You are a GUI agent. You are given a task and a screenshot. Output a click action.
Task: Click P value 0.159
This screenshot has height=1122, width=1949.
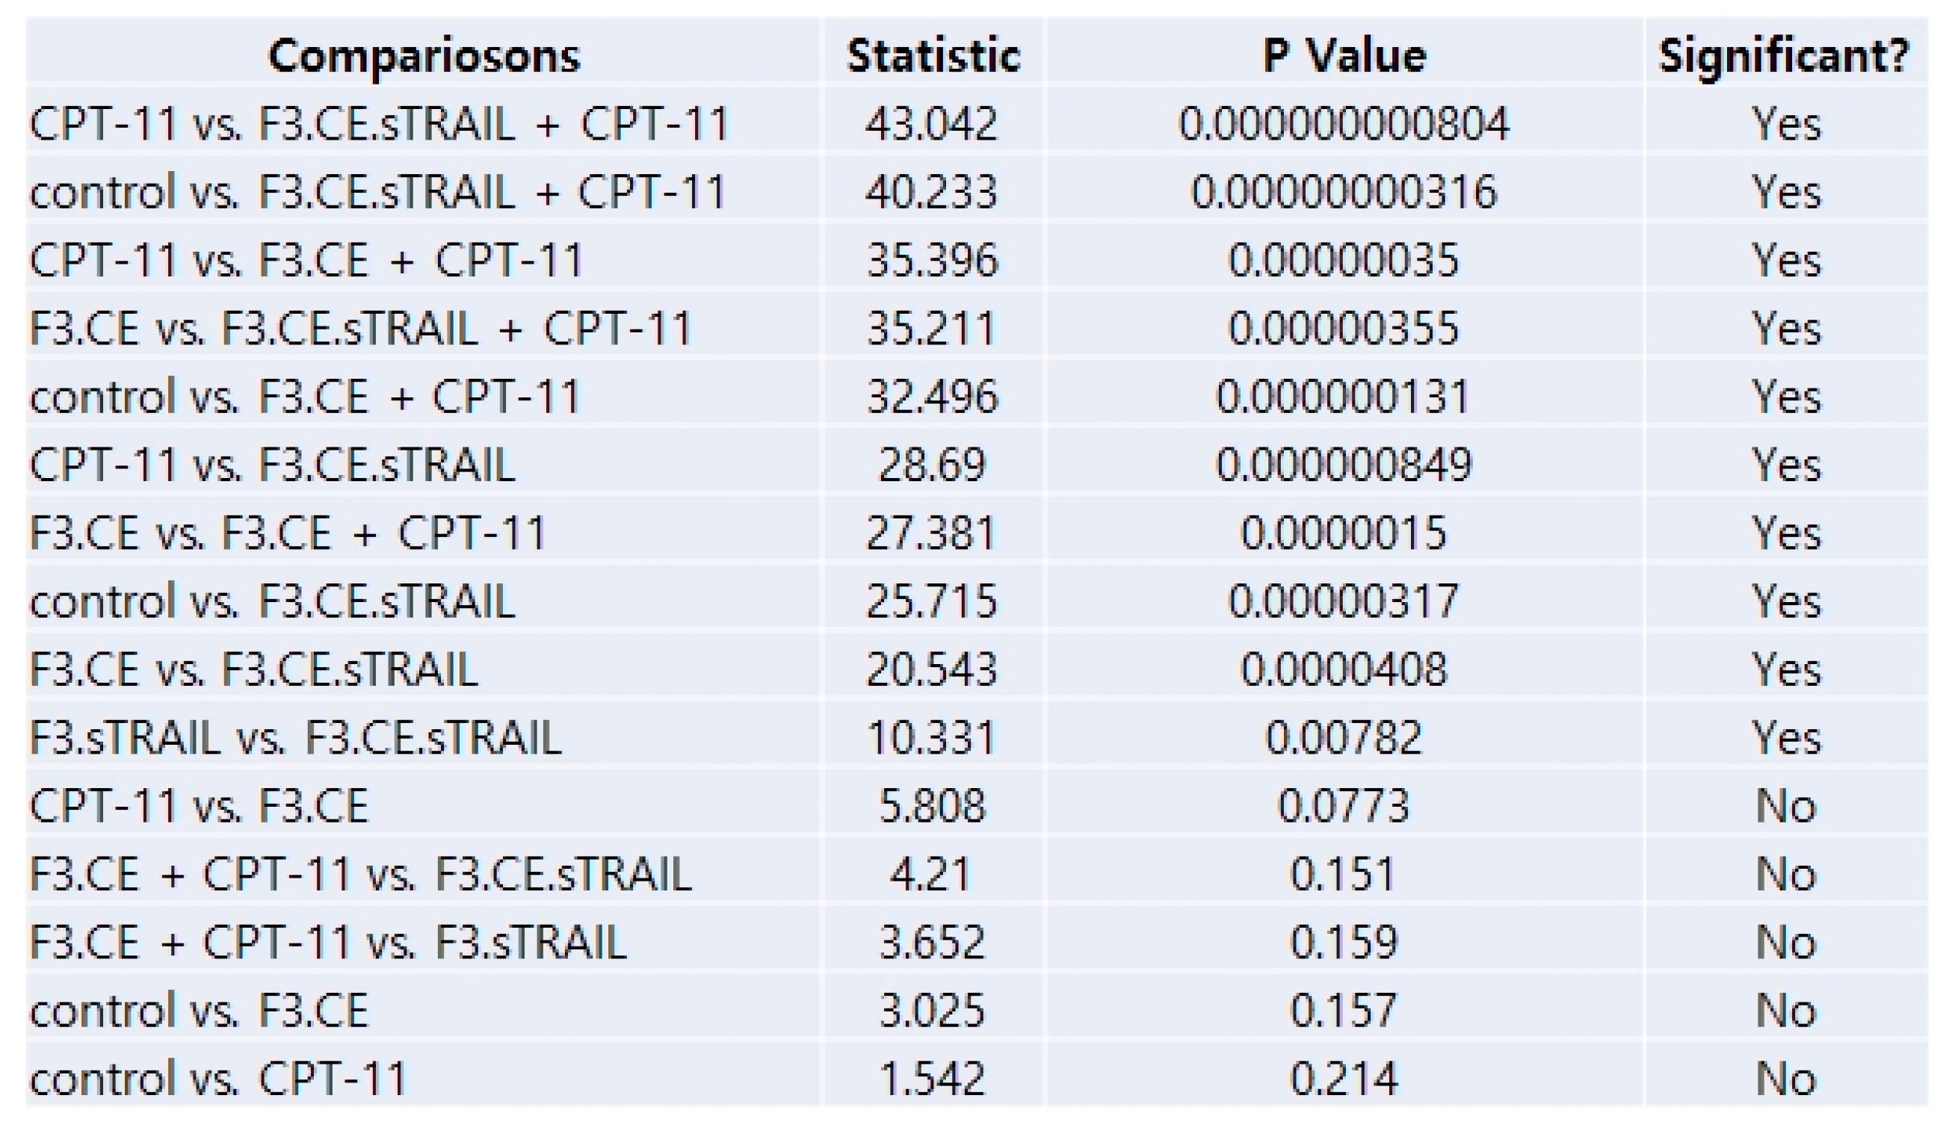tap(1344, 942)
